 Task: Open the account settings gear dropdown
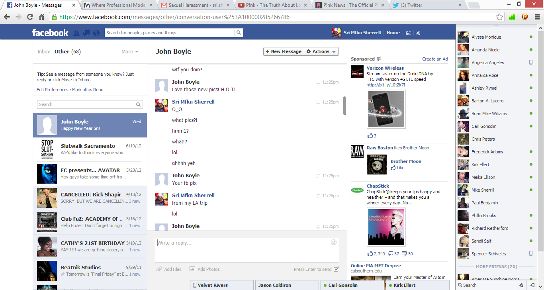point(418,33)
